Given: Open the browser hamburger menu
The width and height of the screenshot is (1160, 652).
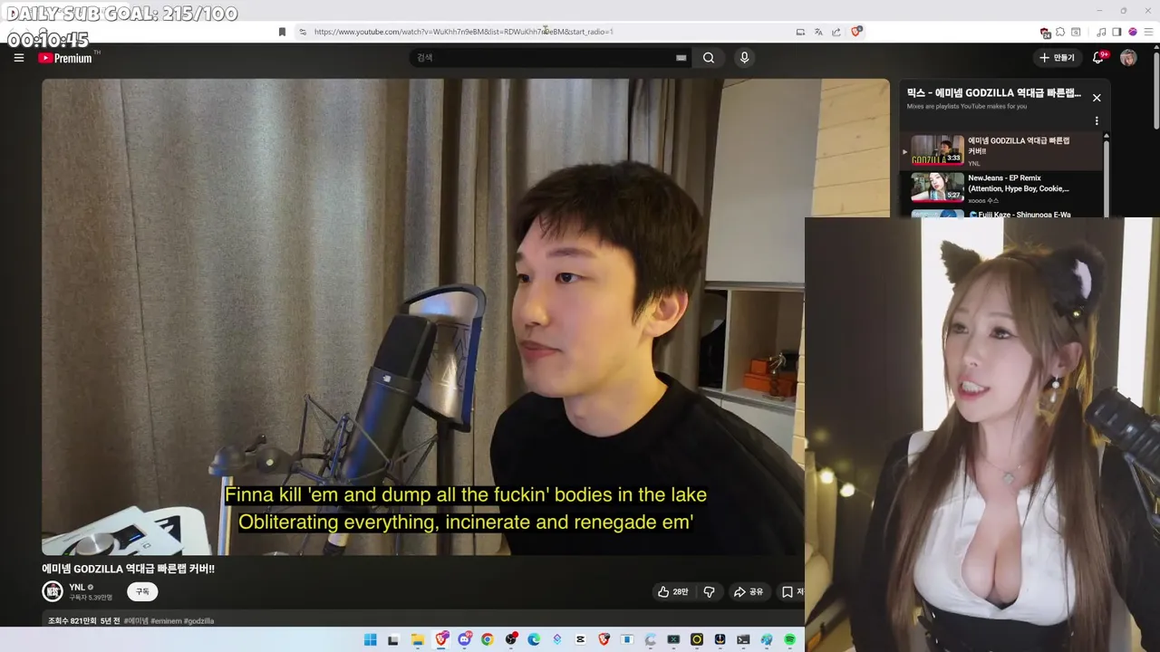Looking at the screenshot, I should [x=1149, y=32].
